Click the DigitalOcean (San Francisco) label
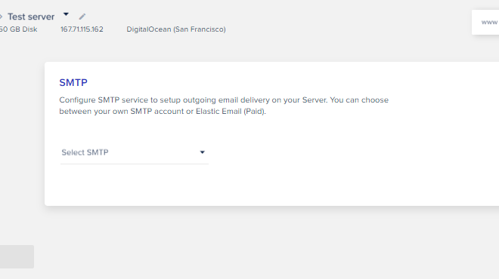Viewport: 499px width, 279px height. pos(176,29)
